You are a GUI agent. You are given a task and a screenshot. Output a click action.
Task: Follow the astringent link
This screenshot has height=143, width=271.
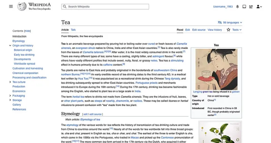coord(158,56)
